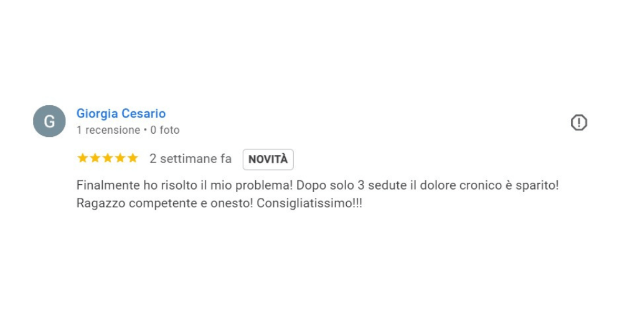Click the word "Consigliatissimo!!!" in the review
This screenshot has width=622, height=311.
tap(309, 203)
